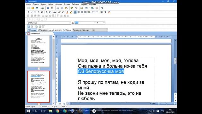Screen dimensions: 202x114
Task: Open Google Chrome from taskbar
Action: [57, 111]
